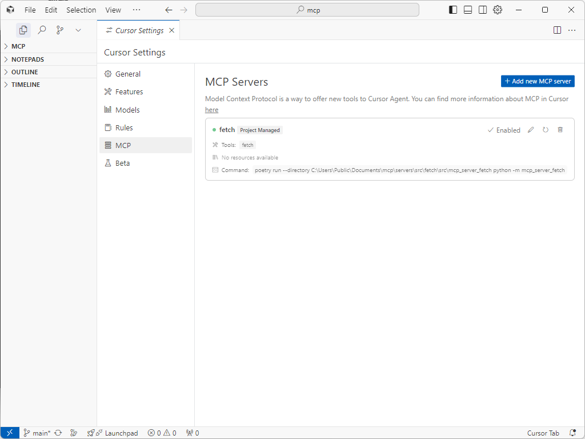Screen dimensions: 585x439
Task: Expand the NOTEPADS section
Action: (x=49, y=59)
